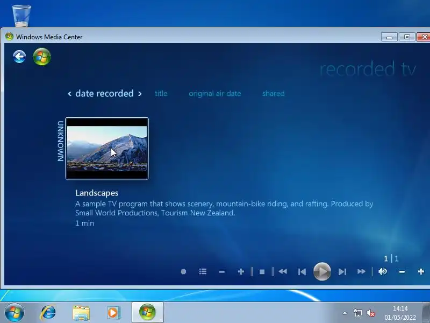The height and width of the screenshot is (323, 430).
Task: Go back using the blue back arrow
Action: pos(19,57)
